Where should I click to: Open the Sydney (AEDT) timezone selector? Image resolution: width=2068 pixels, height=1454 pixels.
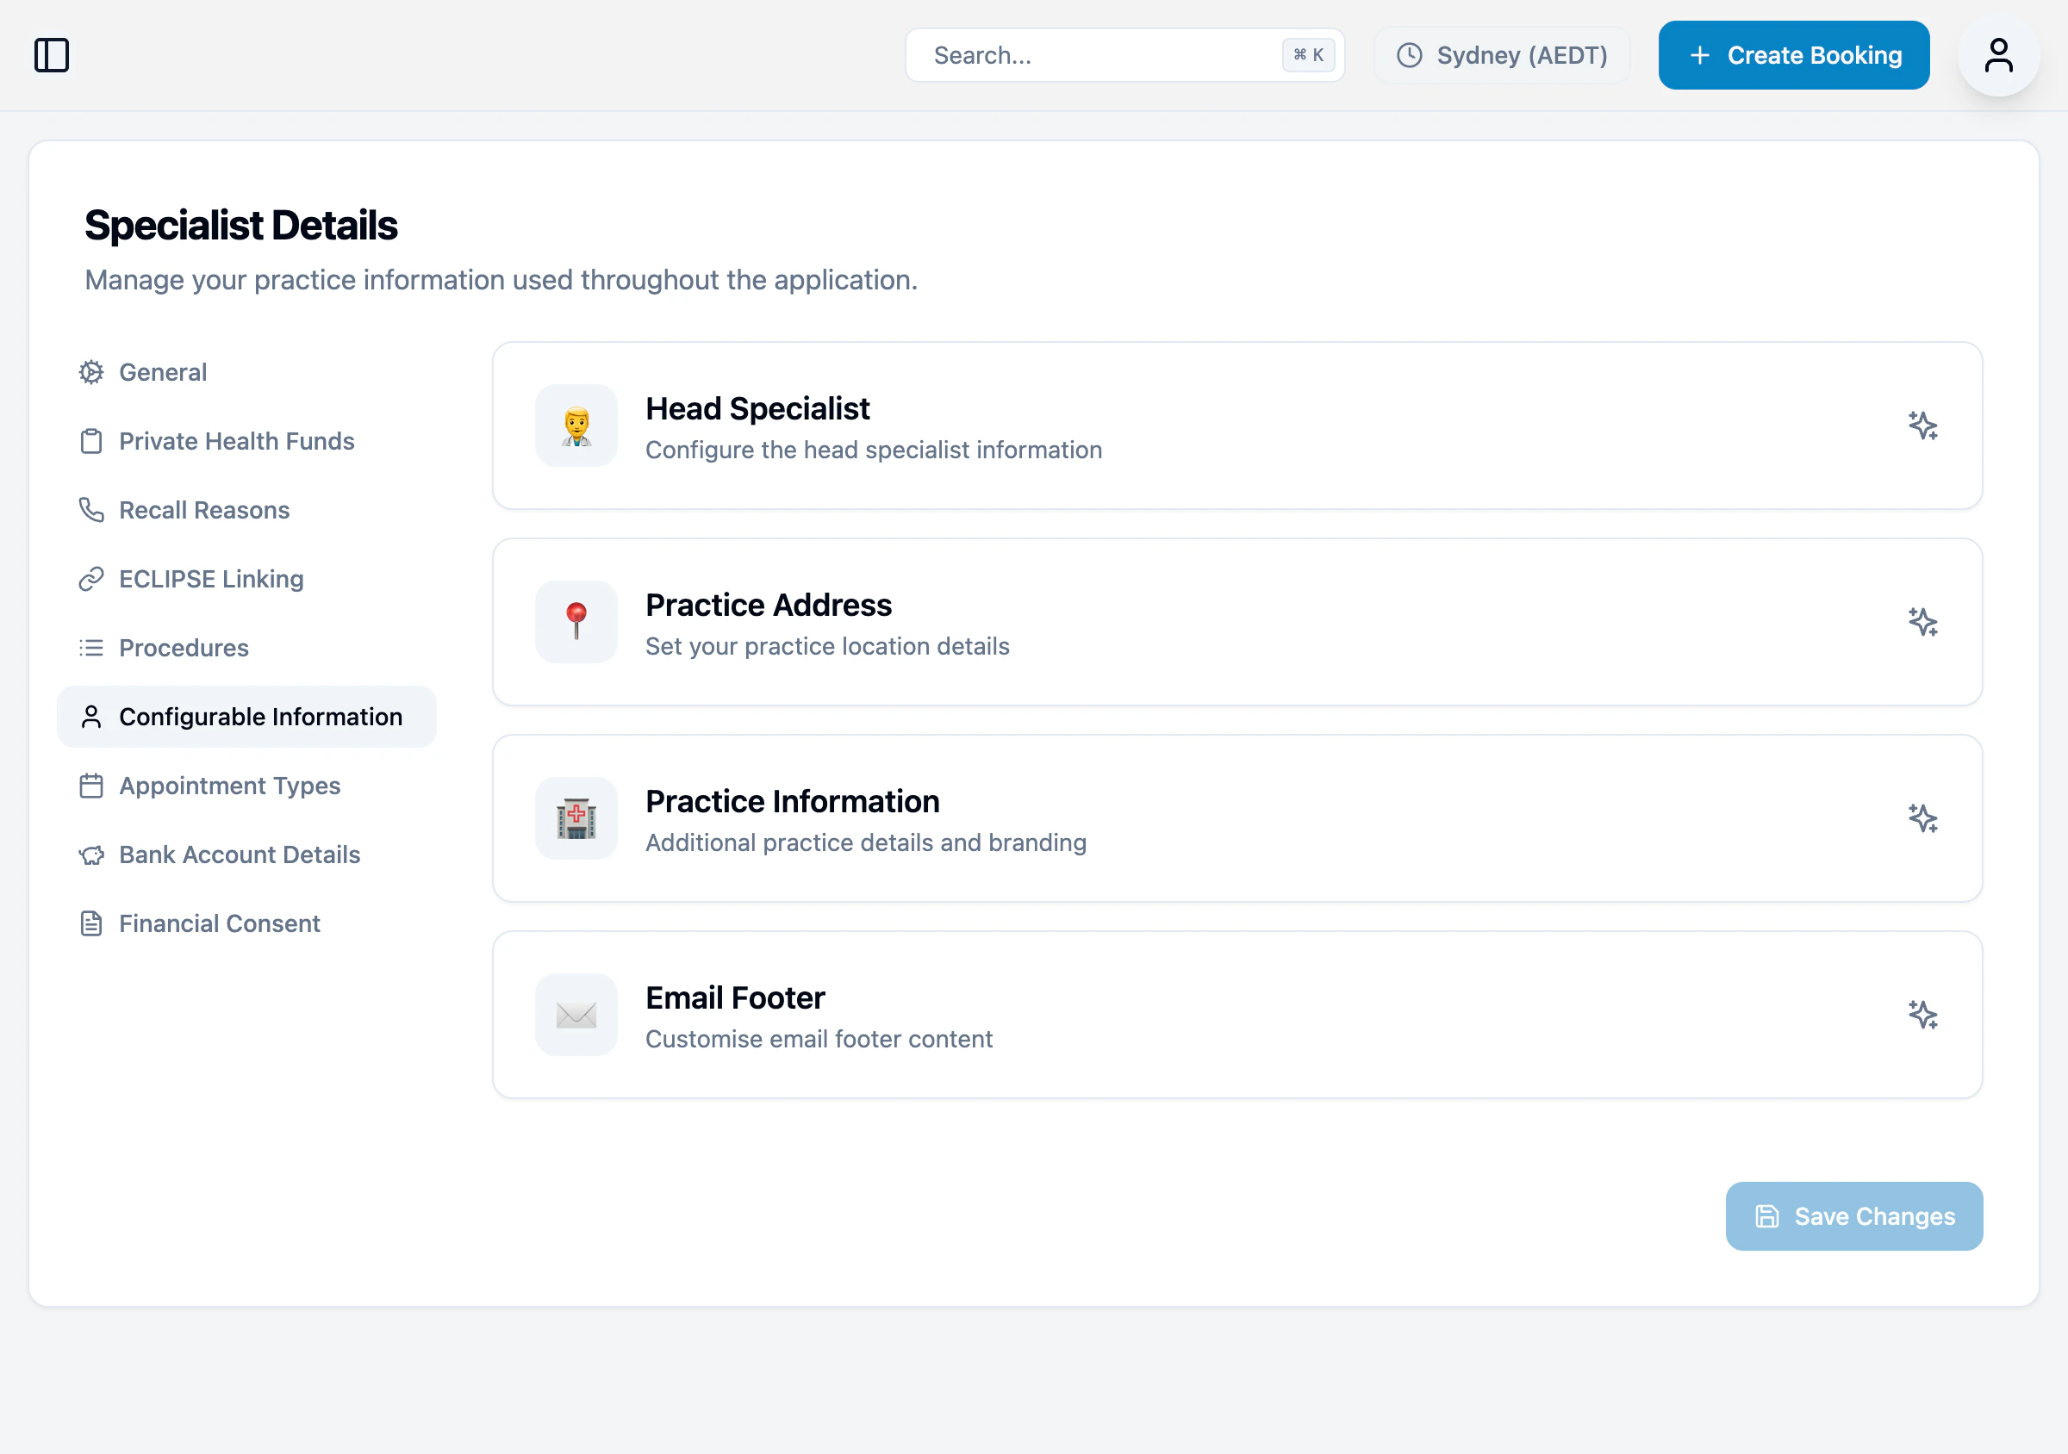1500,55
